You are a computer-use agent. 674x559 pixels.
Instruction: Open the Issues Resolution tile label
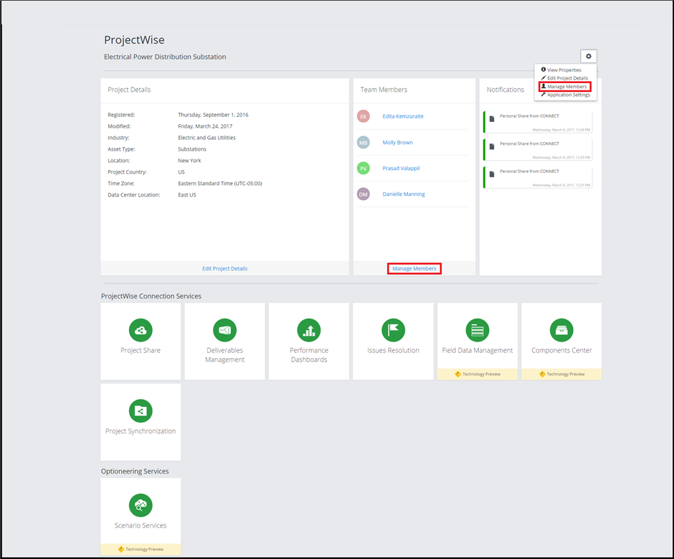(394, 350)
